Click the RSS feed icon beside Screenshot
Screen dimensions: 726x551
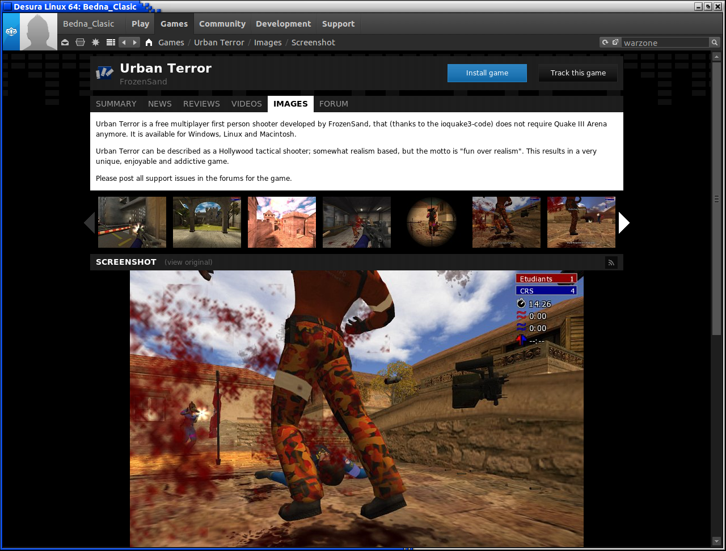611,262
